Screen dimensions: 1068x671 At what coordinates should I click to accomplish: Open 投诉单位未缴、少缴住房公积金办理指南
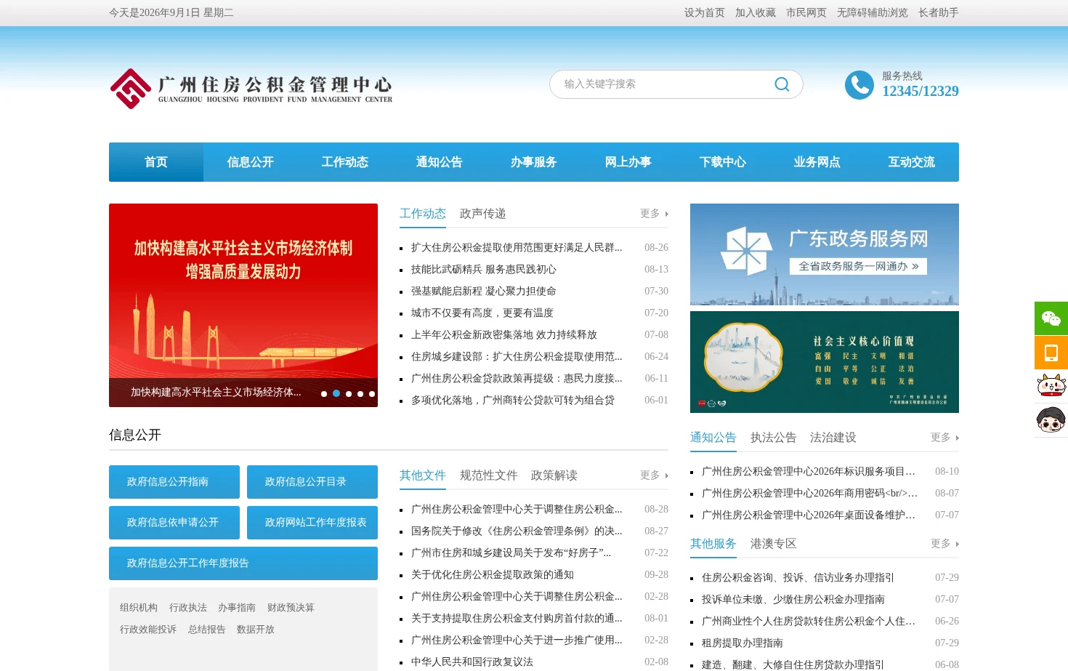click(x=793, y=600)
